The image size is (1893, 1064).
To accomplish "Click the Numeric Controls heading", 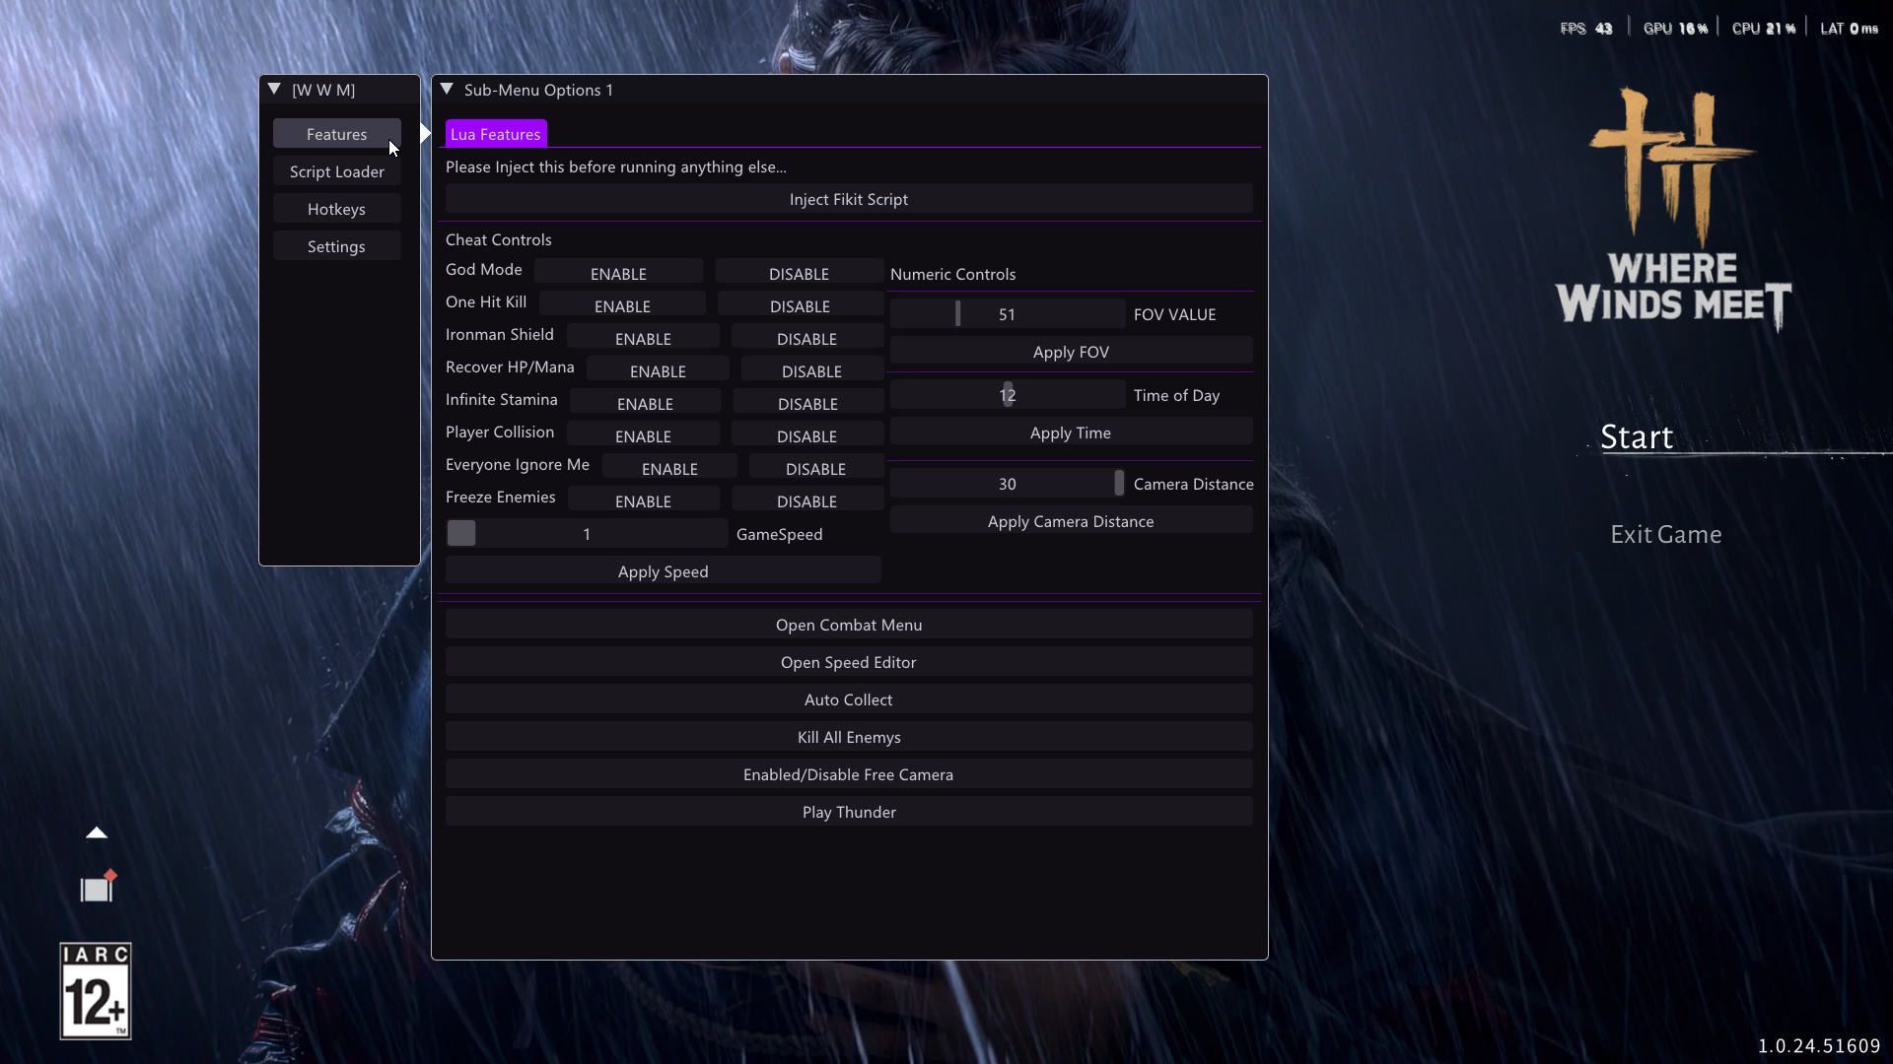I will [952, 274].
